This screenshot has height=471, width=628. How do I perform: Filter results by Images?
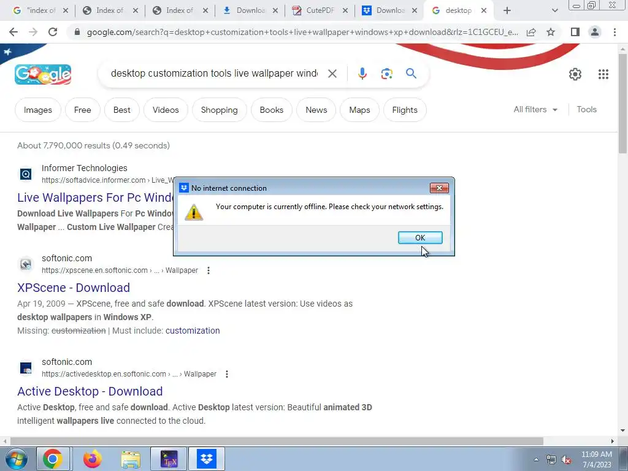[37, 110]
